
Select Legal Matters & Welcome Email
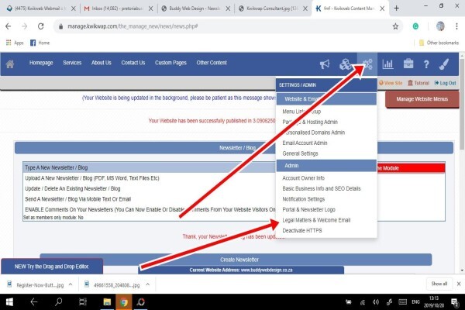click(316, 220)
